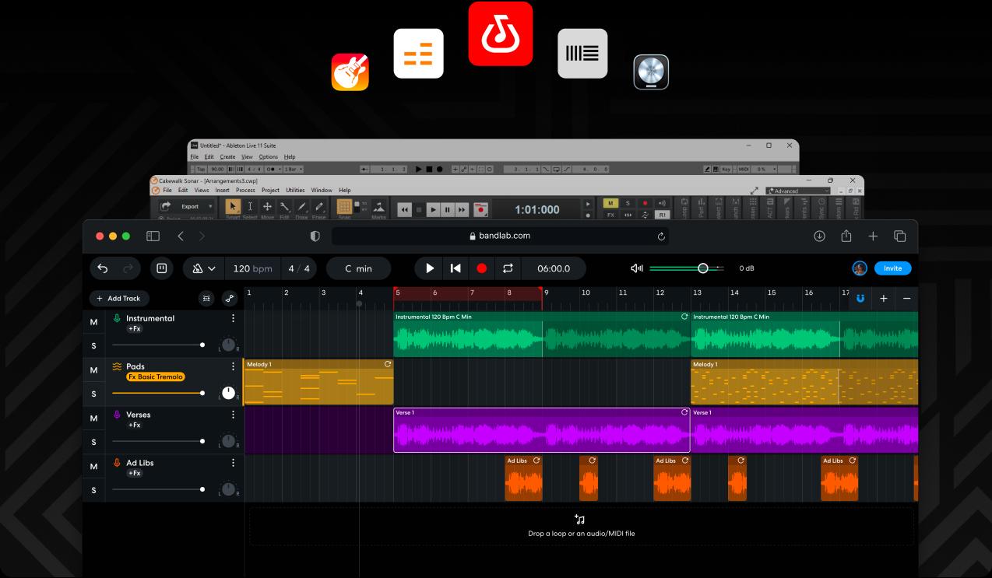
Task: Adjust the Pads track volume slider
Action: [202, 393]
